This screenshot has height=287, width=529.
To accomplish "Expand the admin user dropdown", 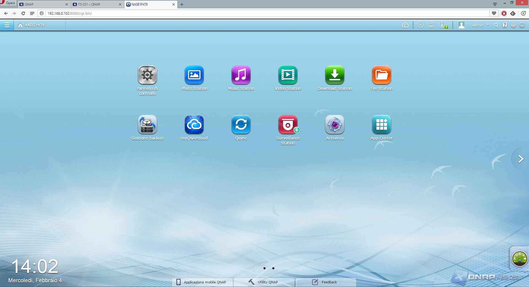I will [x=480, y=25].
